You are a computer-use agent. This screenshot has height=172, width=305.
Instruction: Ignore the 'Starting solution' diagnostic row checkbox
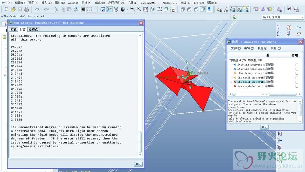click(297, 69)
